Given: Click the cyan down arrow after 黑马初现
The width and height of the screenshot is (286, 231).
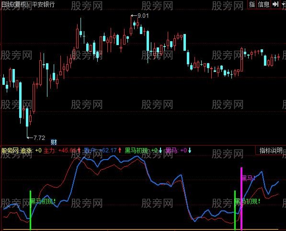Looking at the screenshot, I should 160,150.
